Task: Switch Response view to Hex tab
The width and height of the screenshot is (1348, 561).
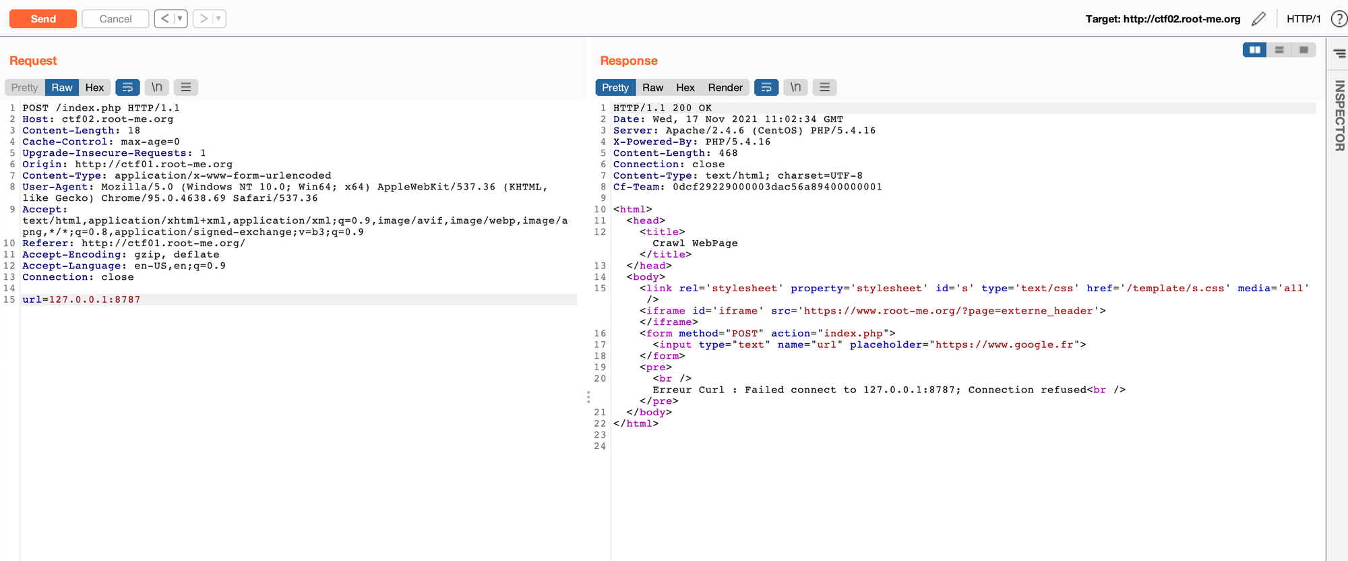Action: tap(685, 88)
